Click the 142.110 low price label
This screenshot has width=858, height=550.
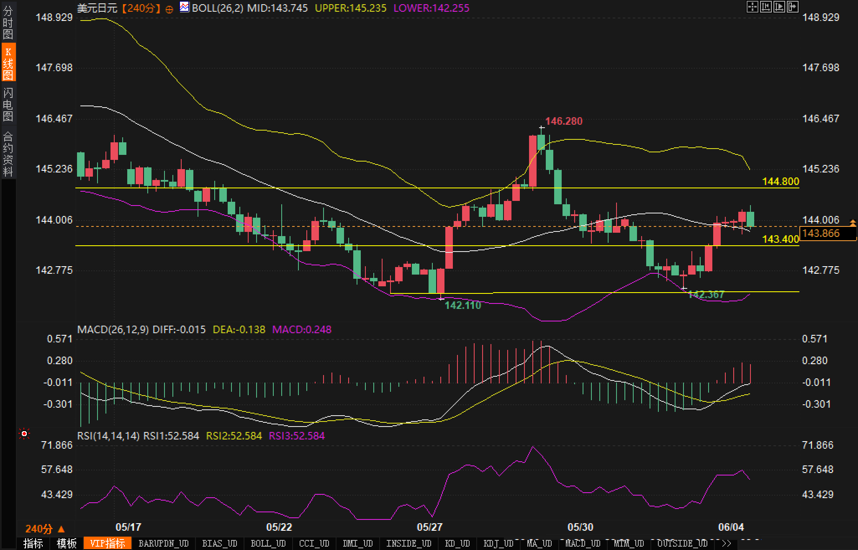click(463, 305)
